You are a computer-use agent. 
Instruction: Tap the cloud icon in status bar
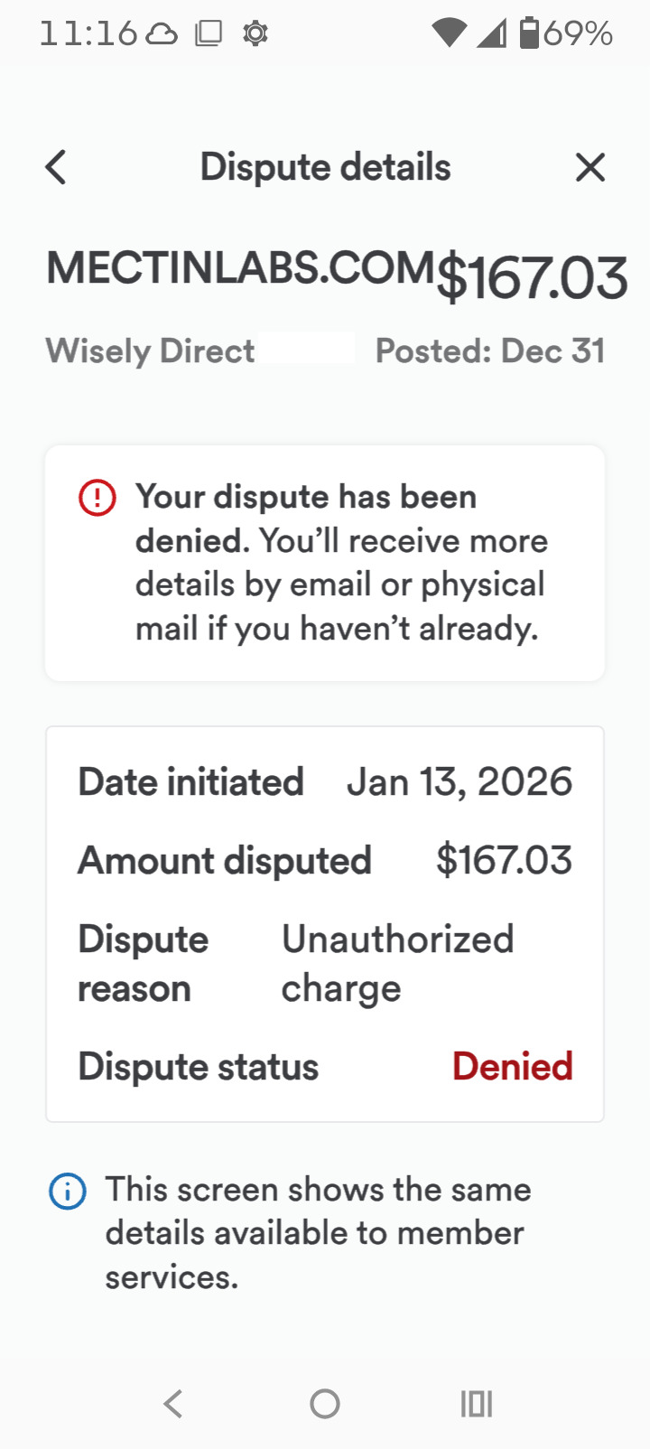click(162, 34)
